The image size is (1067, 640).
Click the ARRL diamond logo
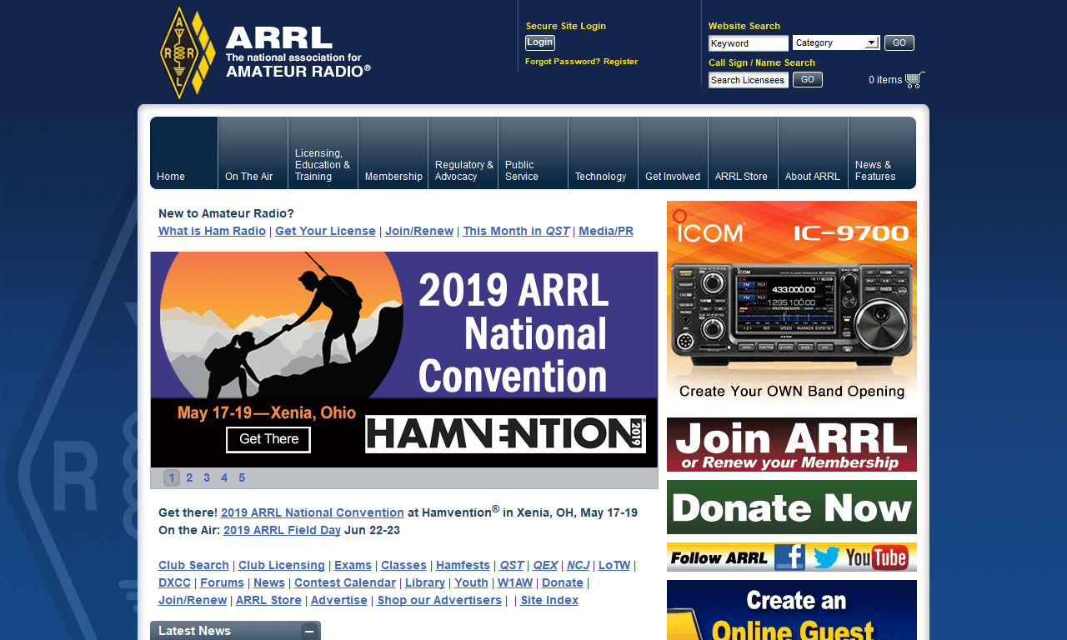coord(188,52)
